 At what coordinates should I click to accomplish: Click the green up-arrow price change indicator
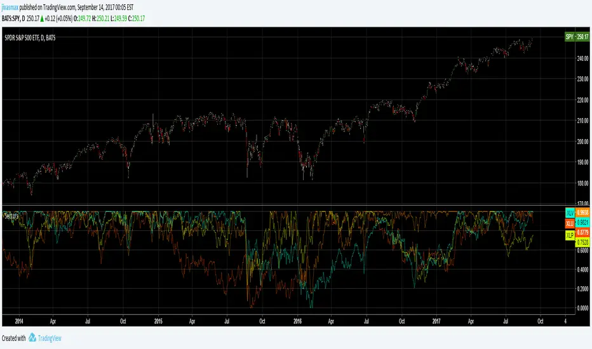(x=42, y=18)
